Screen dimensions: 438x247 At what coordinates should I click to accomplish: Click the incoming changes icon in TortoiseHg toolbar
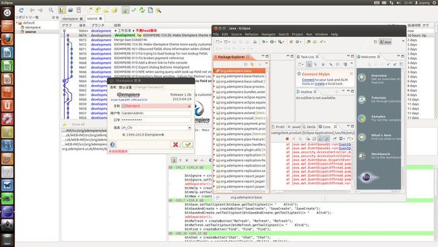(x=90, y=10)
